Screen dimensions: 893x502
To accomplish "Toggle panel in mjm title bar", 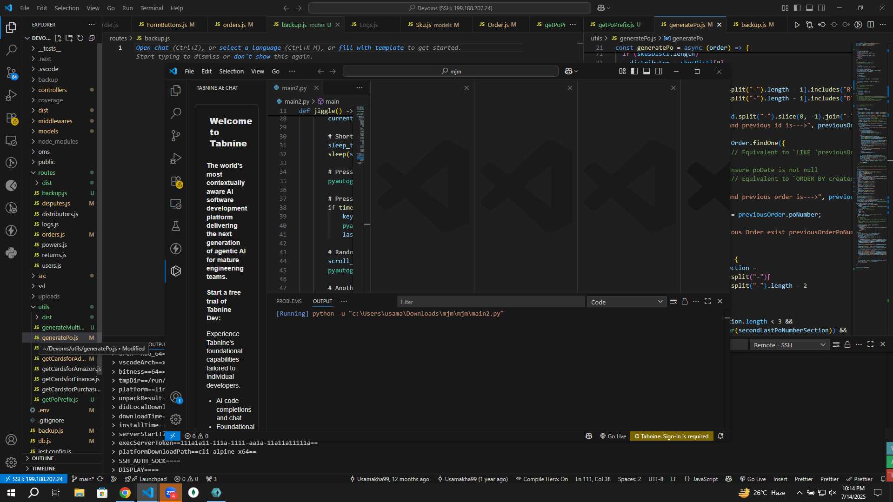I will (646, 71).
